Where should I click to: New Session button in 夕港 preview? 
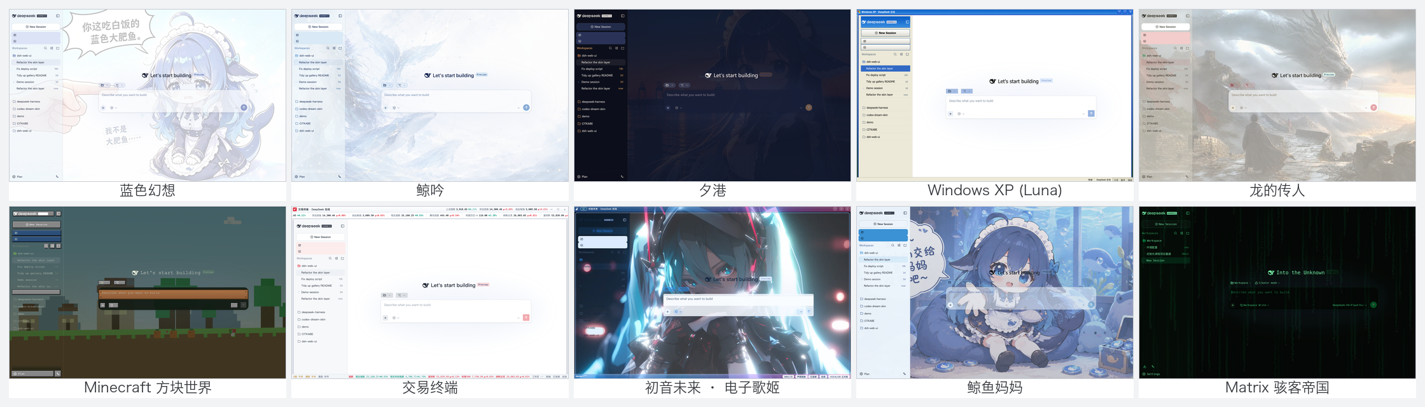tap(601, 27)
